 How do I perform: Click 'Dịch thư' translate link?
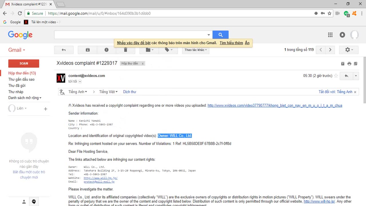point(130,92)
